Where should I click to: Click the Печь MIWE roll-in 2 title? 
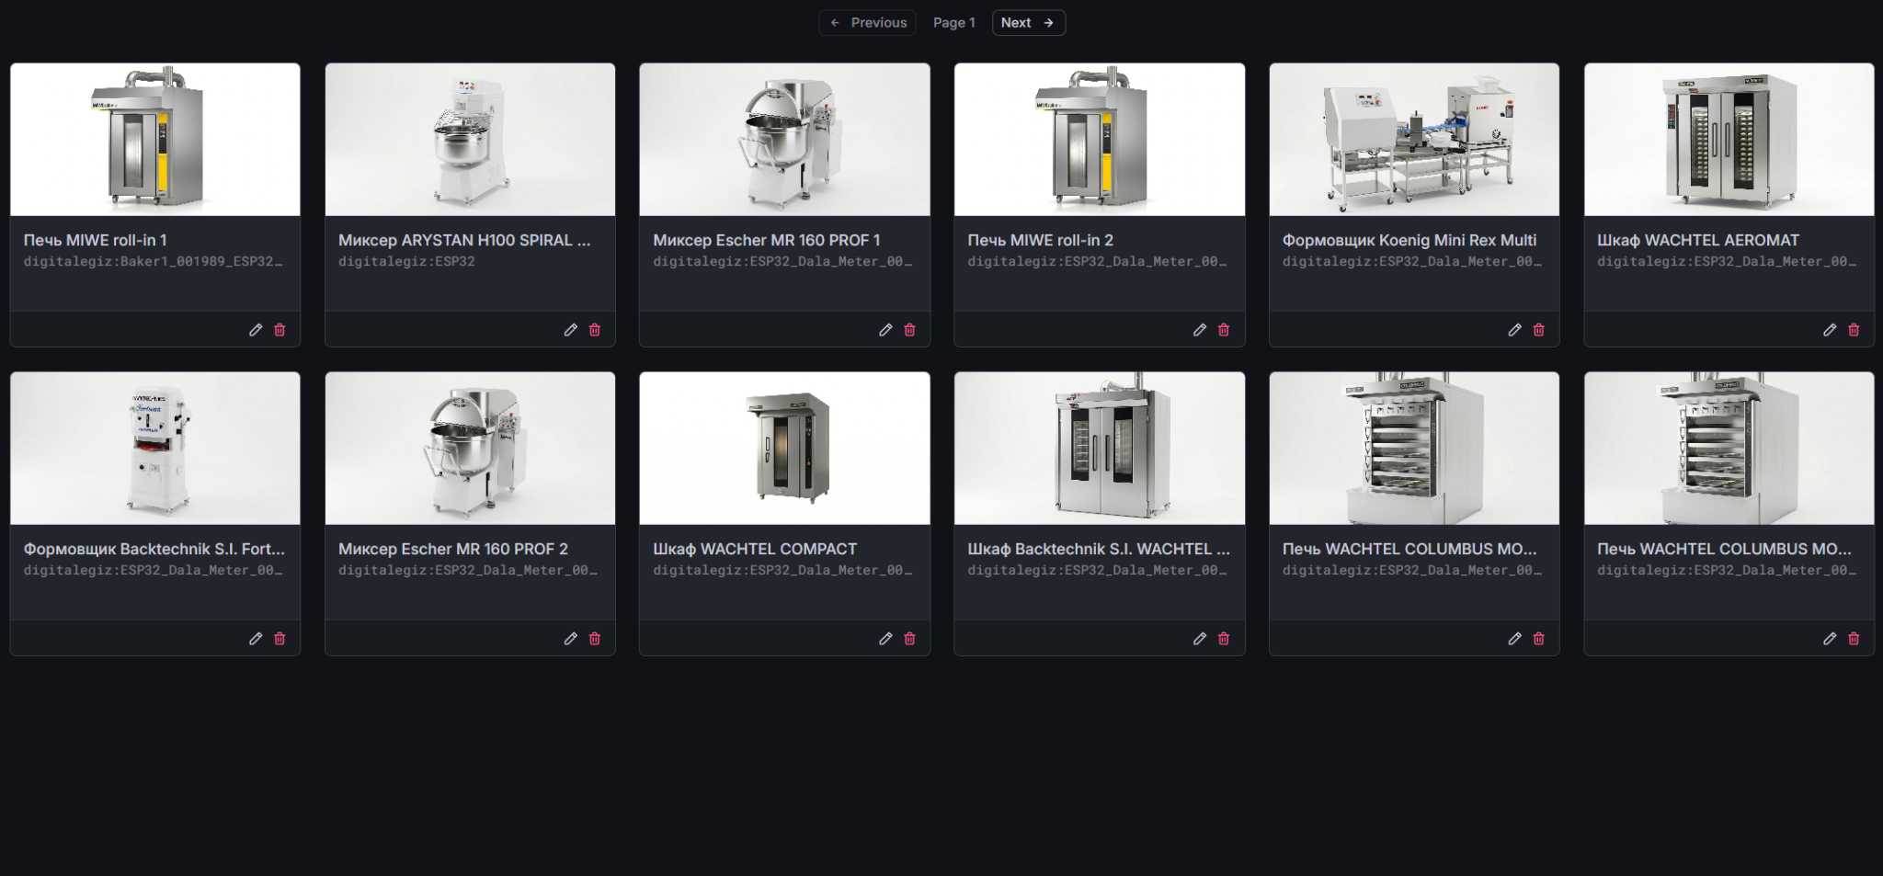point(1040,240)
